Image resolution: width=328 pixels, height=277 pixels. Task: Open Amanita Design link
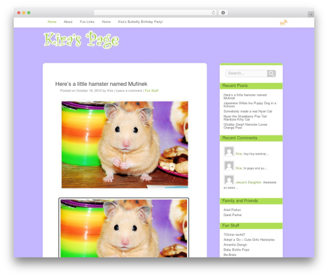[235, 245]
